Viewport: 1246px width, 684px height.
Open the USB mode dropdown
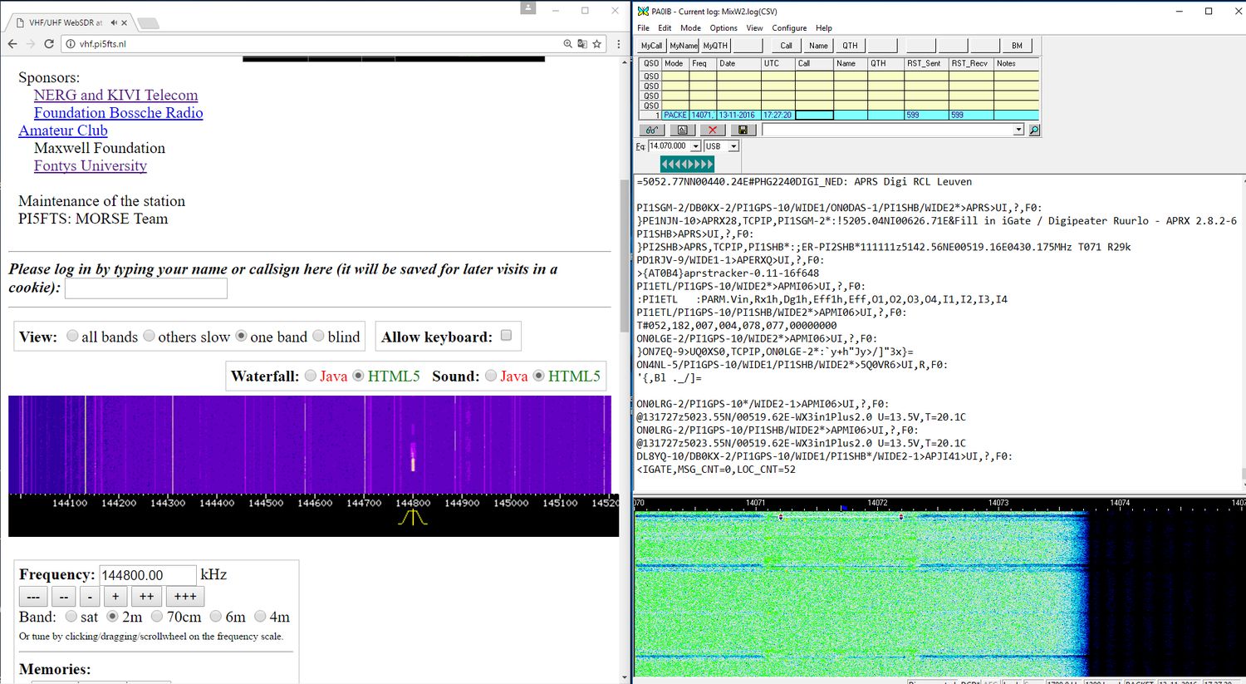(x=733, y=146)
